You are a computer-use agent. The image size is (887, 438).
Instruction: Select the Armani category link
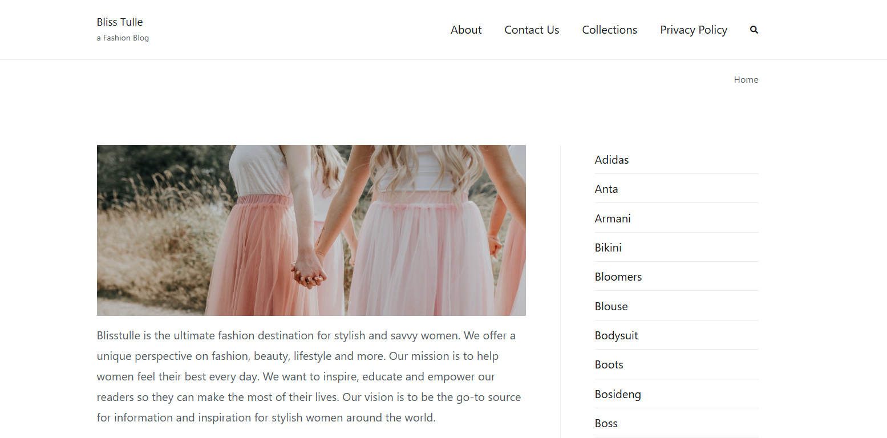click(x=612, y=218)
